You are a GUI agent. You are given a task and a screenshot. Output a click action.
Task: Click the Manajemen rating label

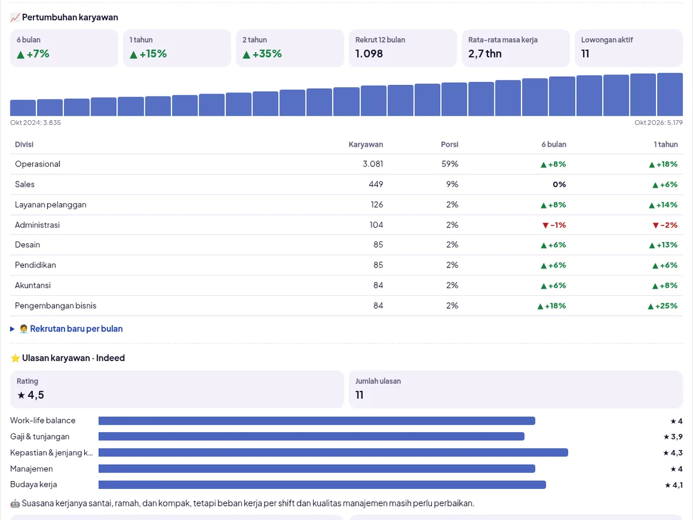(x=32, y=469)
